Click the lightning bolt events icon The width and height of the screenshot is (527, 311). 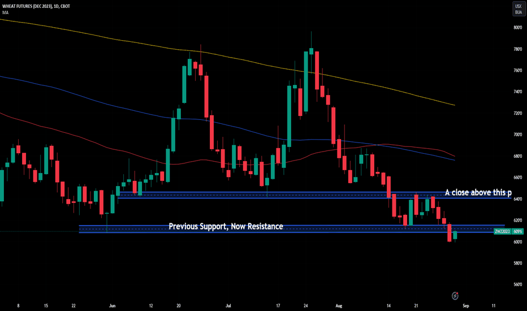point(455,296)
